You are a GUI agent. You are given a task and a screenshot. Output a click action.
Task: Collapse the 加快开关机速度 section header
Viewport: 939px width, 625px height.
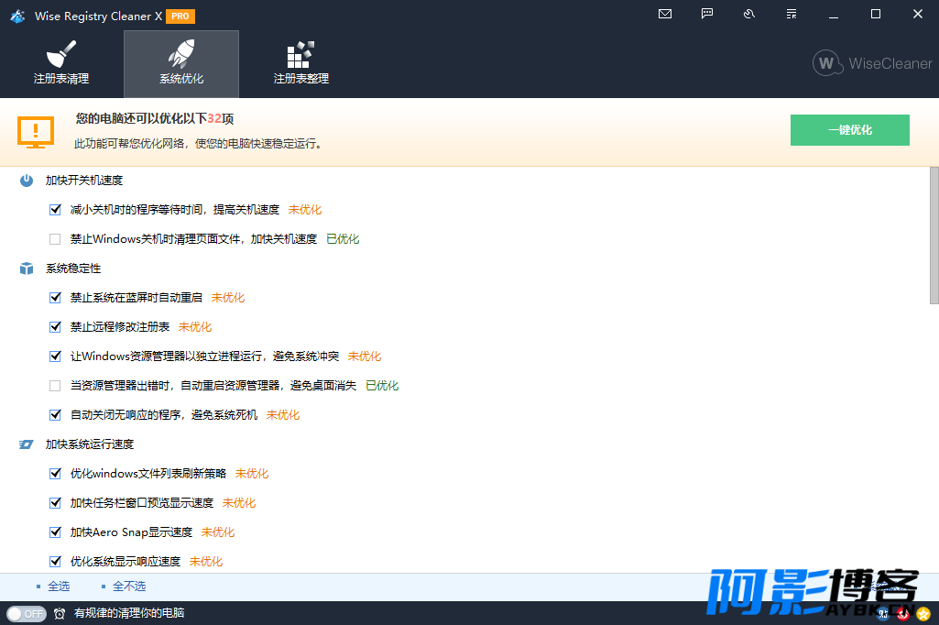click(84, 181)
